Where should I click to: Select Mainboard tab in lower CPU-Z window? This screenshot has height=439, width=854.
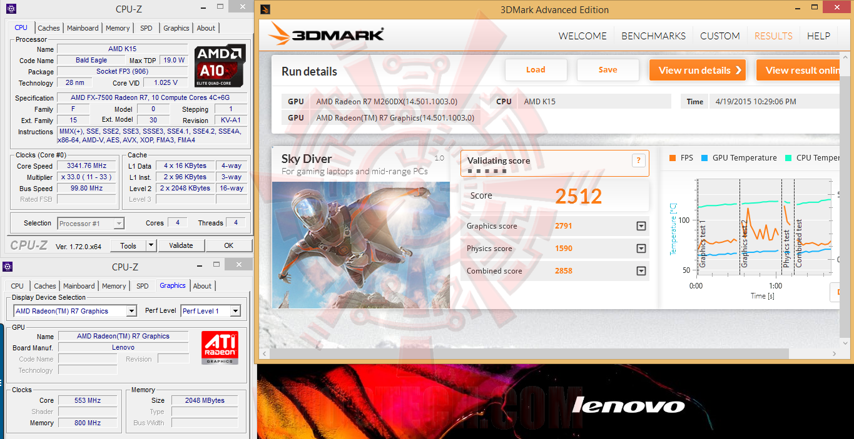coord(79,286)
